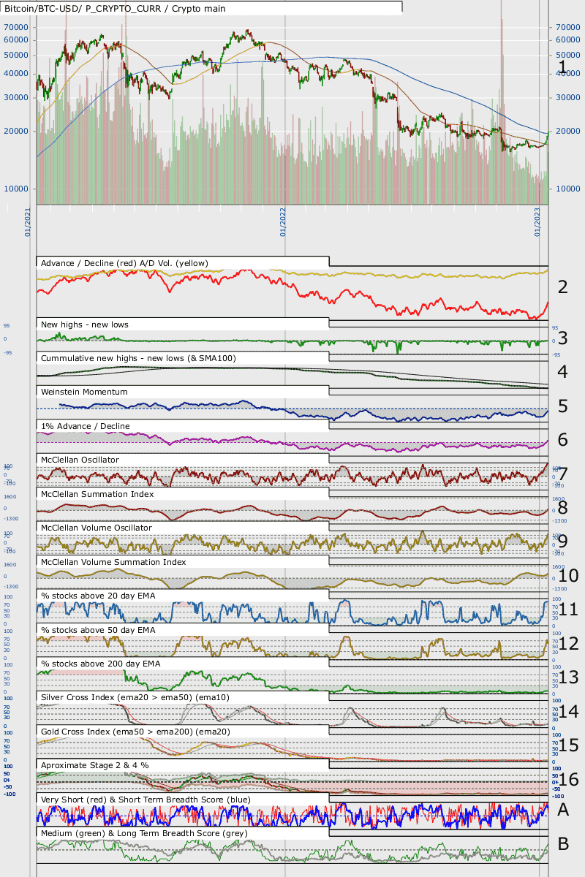Click the Weinstein Momentum panel title
585x877 pixels.
click(84, 392)
